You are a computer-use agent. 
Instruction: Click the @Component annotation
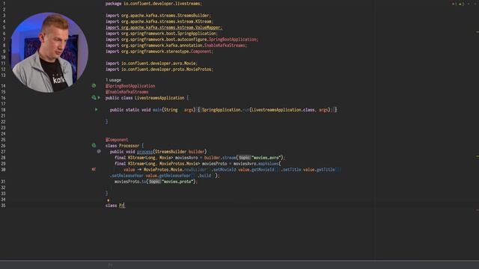click(x=117, y=140)
